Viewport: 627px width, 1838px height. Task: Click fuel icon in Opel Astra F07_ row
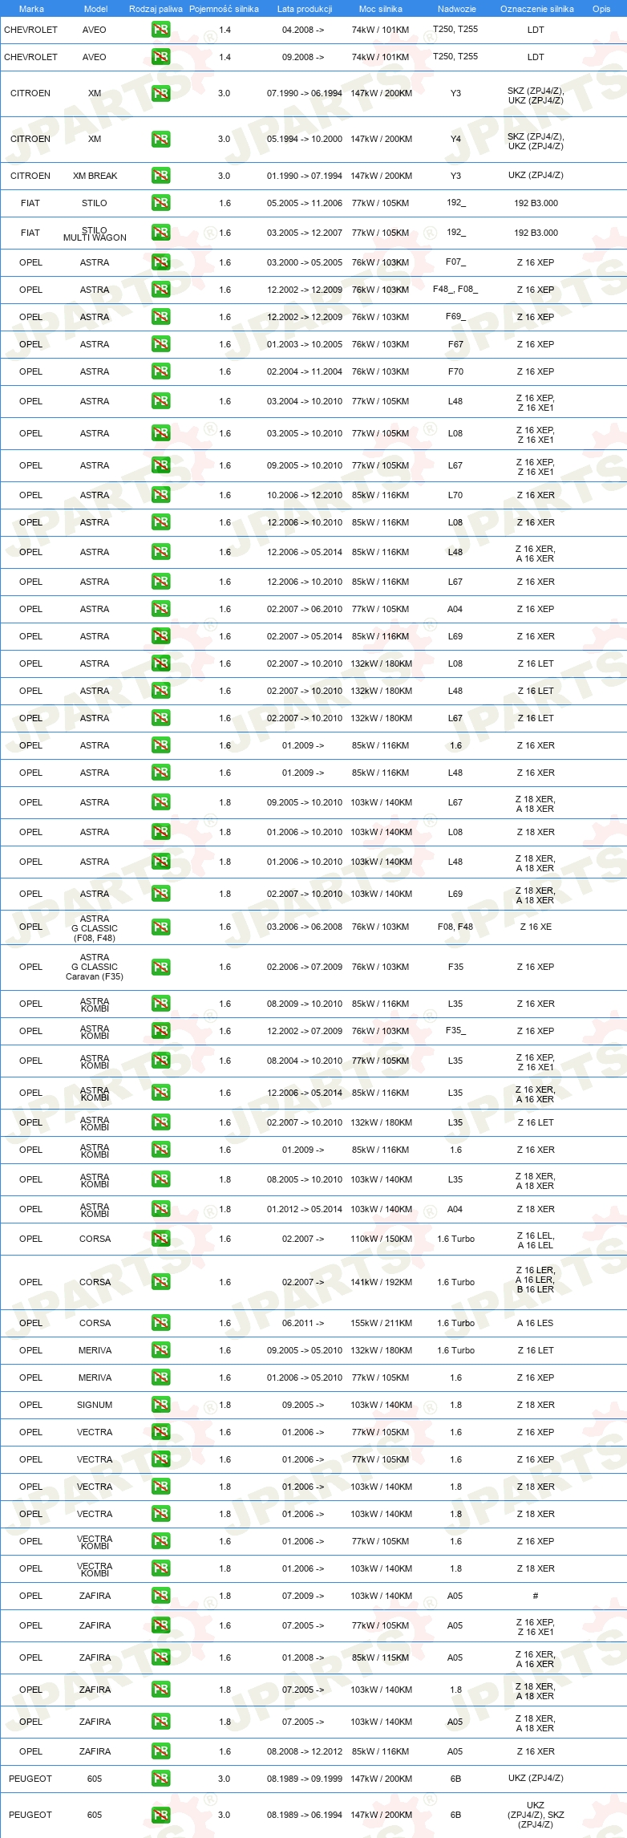(160, 262)
